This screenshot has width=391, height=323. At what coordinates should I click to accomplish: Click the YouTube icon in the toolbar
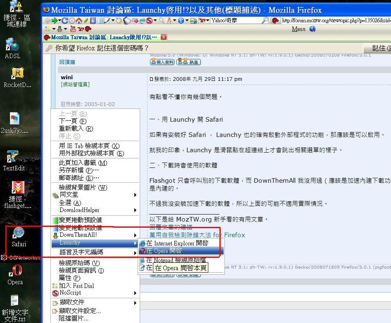[73, 29]
